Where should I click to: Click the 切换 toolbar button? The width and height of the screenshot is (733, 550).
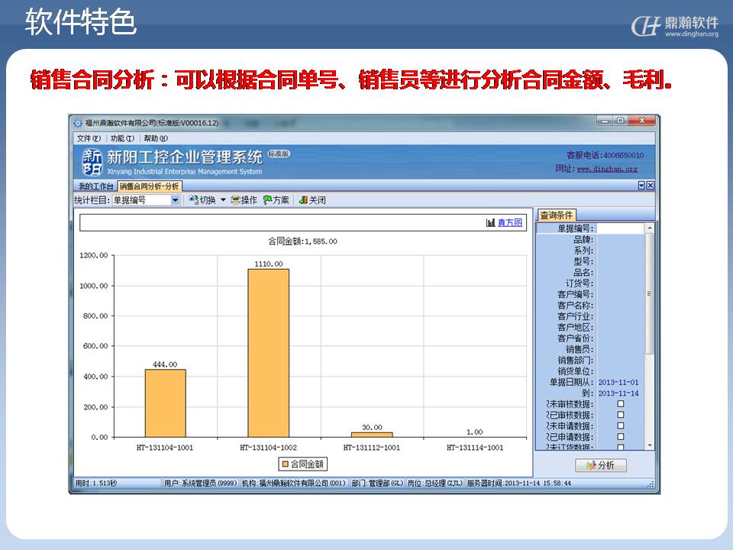[x=202, y=200]
